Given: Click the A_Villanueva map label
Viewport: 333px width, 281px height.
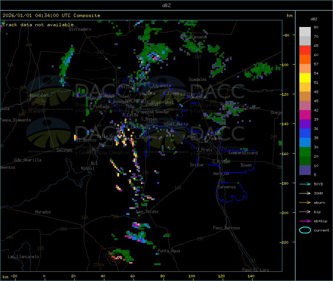Looking at the screenshot, I should click(193, 37).
